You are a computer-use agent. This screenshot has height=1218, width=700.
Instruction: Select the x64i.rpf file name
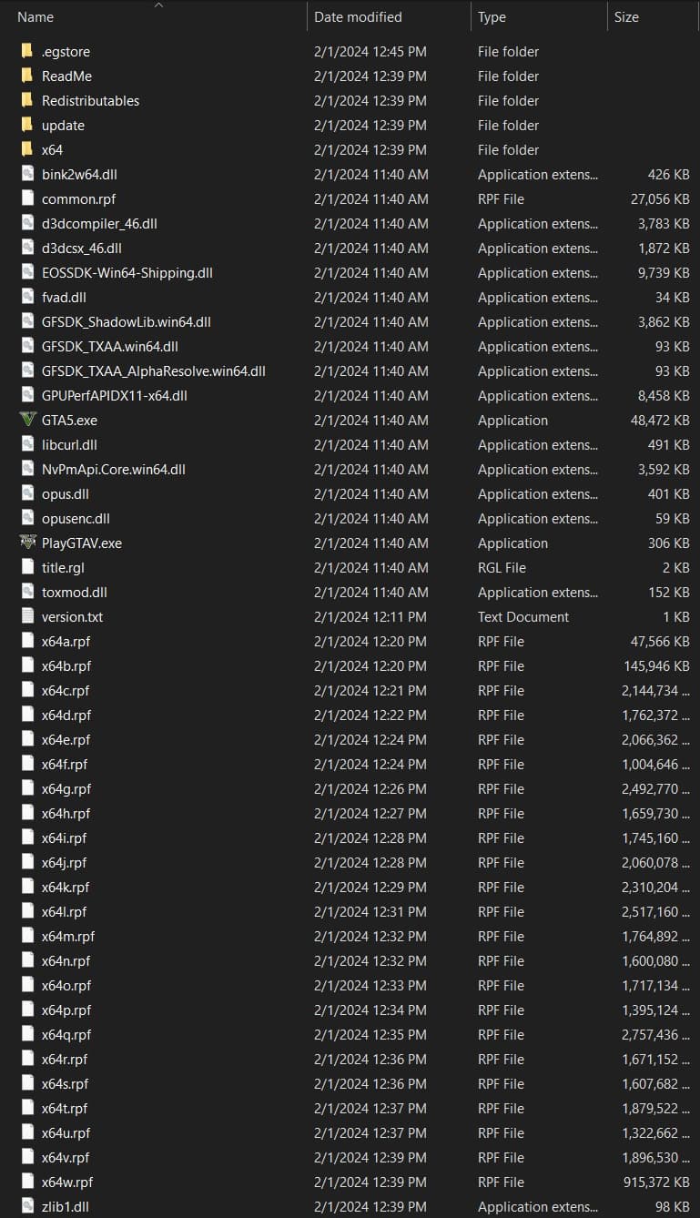pos(65,837)
